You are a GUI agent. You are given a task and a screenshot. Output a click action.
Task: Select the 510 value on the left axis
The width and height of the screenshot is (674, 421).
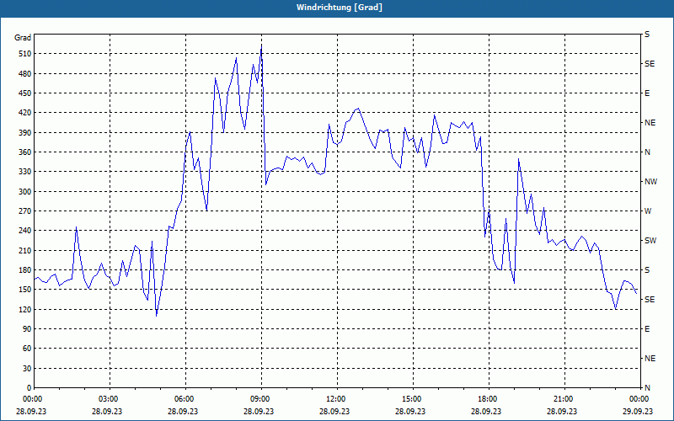tap(25, 54)
